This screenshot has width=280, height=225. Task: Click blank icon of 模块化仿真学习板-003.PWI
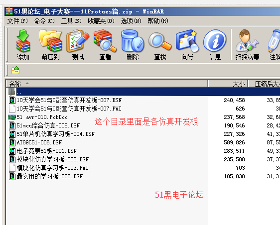pyautogui.click(x=12, y=168)
